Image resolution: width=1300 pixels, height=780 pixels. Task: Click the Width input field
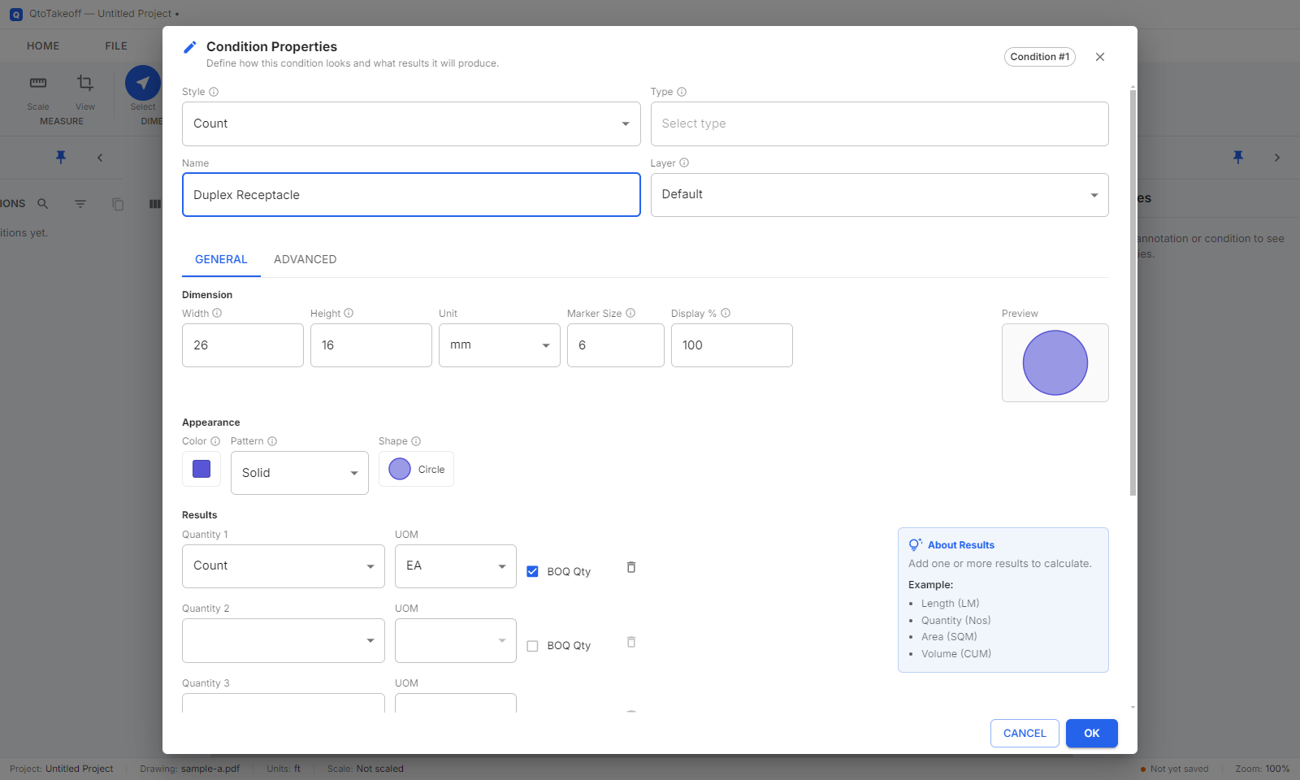pyautogui.click(x=243, y=345)
